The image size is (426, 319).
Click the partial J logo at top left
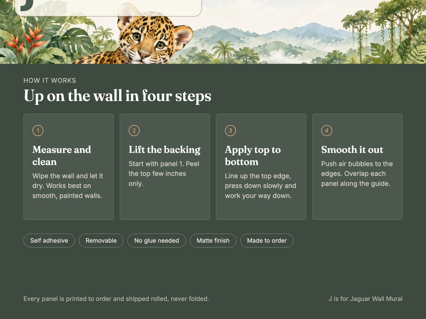click(27, 5)
